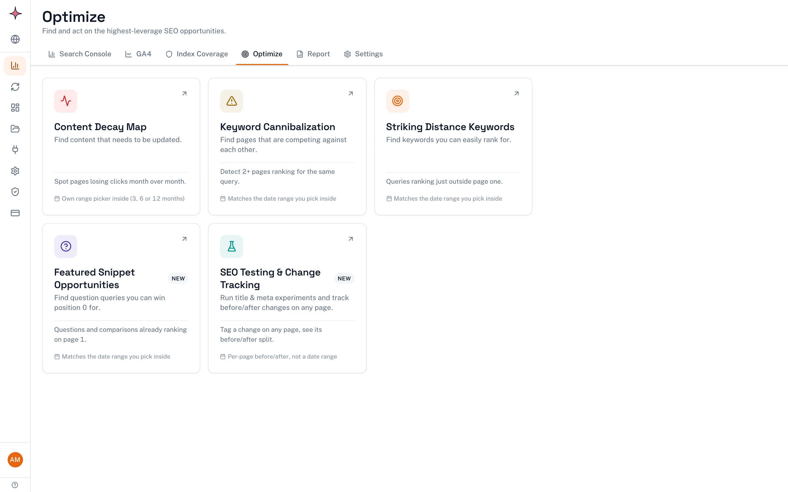This screenshot has width=788, height=492.
Task: Open the folder icon in the sidebar
Action: [15, 129]
